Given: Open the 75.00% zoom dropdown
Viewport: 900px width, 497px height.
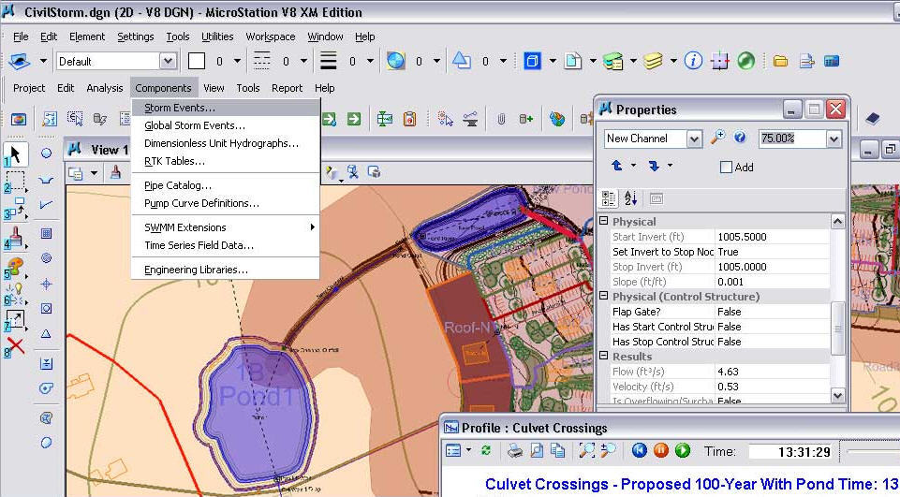Looking at the screenshot, I should (x=834, y=139).
